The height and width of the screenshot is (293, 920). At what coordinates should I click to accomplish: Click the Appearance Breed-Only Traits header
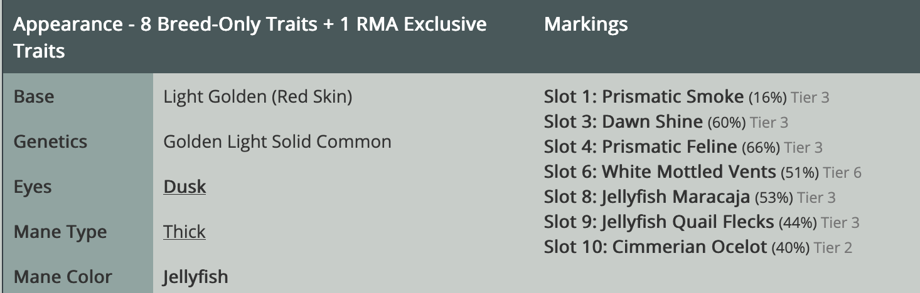point(250,38)
